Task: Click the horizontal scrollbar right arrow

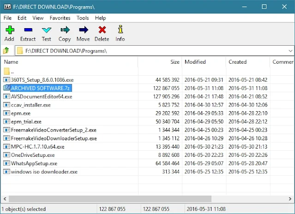Action: 290,199
